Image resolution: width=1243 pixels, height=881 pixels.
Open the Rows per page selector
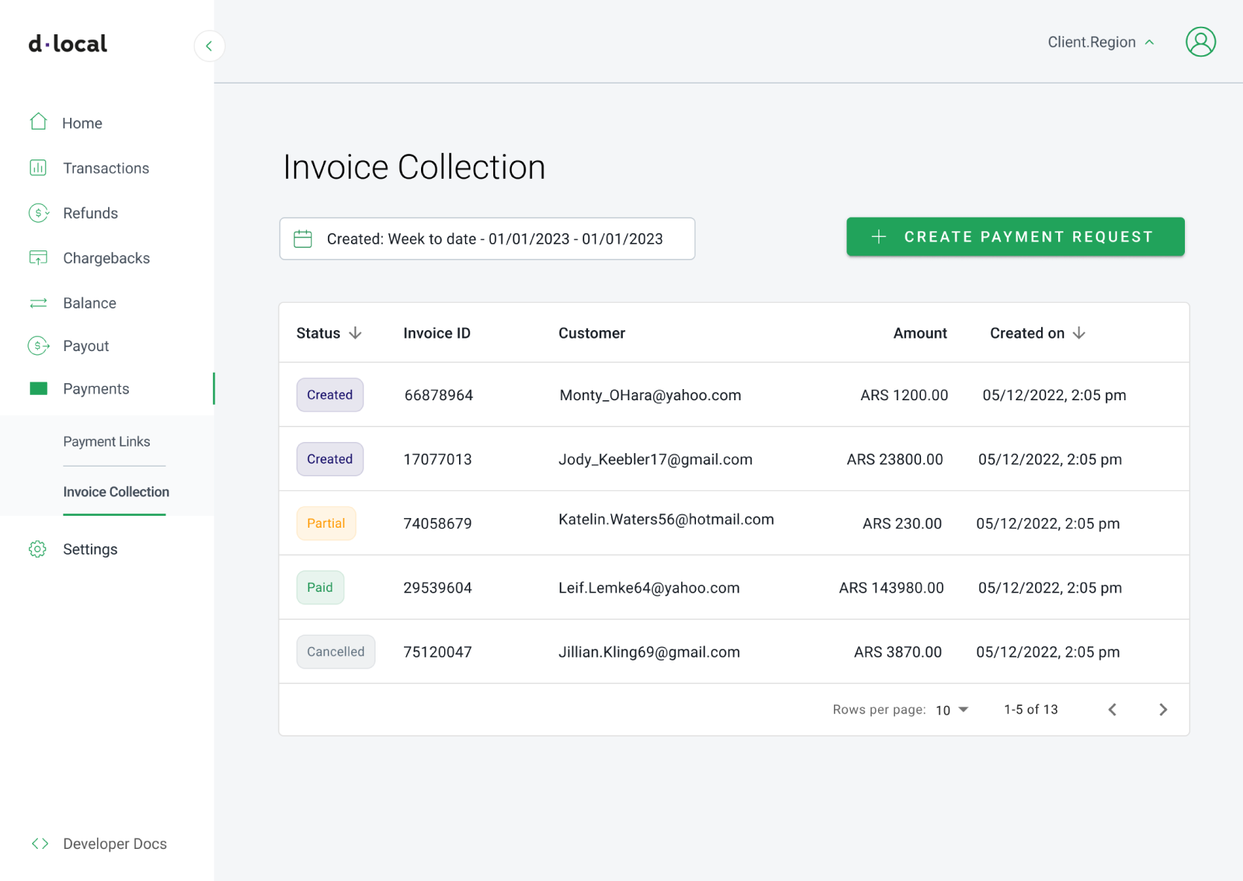pos(951,710)
